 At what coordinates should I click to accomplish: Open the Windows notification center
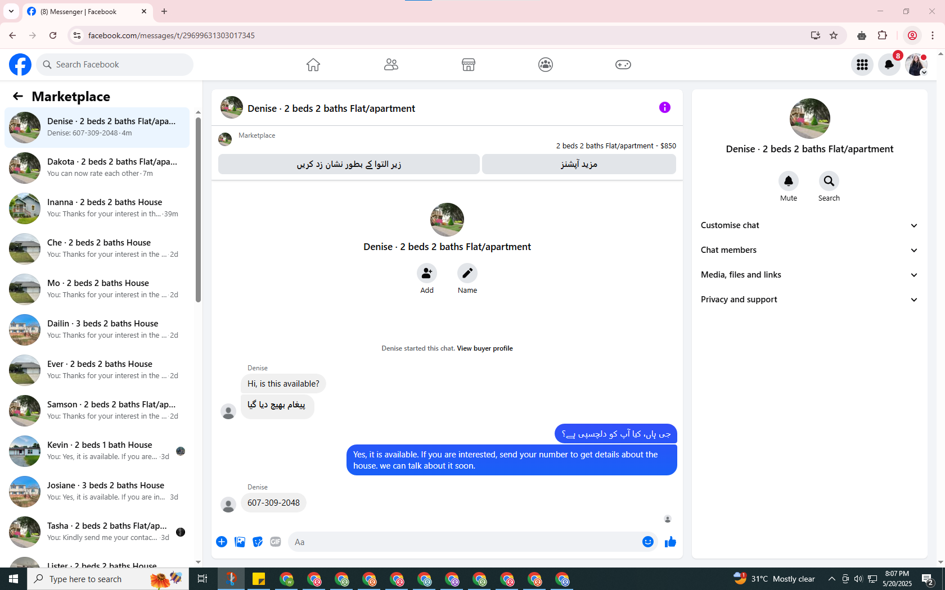click(x=928, y=579)
